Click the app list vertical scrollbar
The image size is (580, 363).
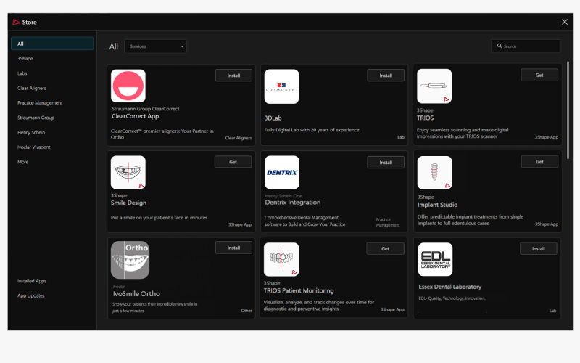click(x=568, y=110)
